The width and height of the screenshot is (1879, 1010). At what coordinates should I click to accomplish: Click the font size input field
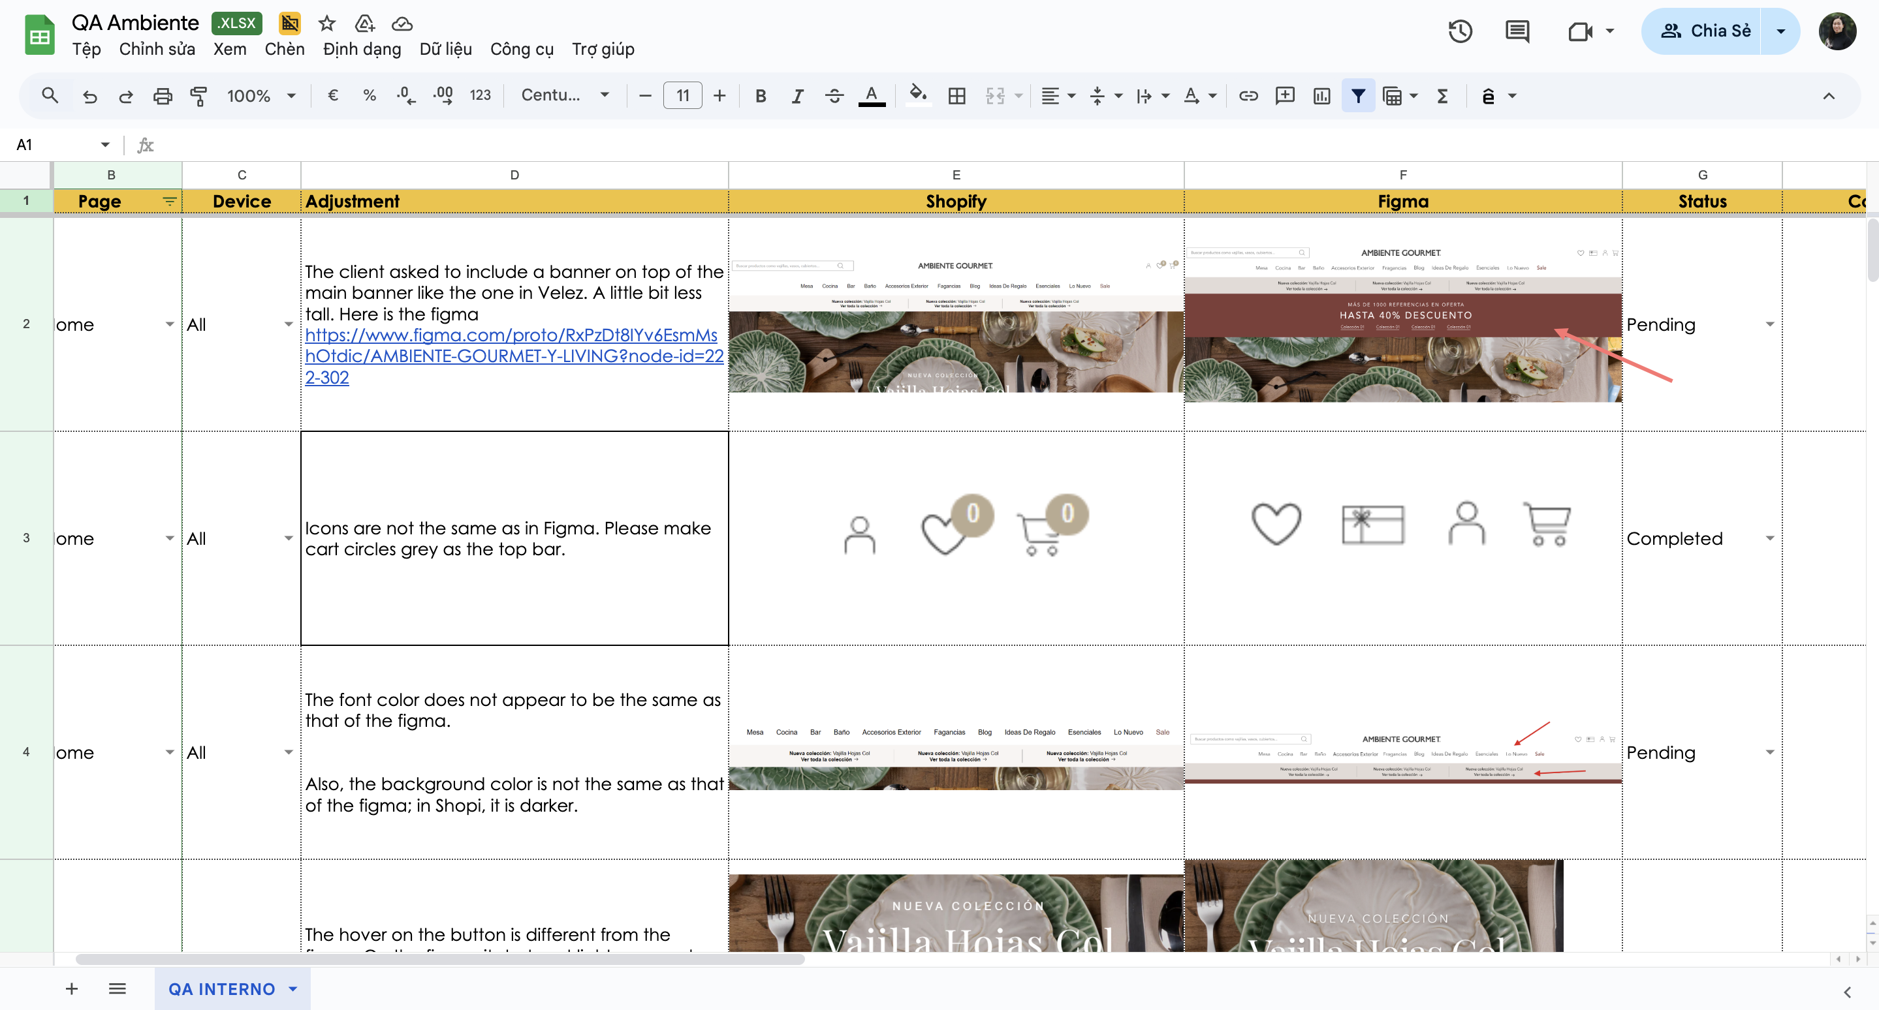coord(682,95)
